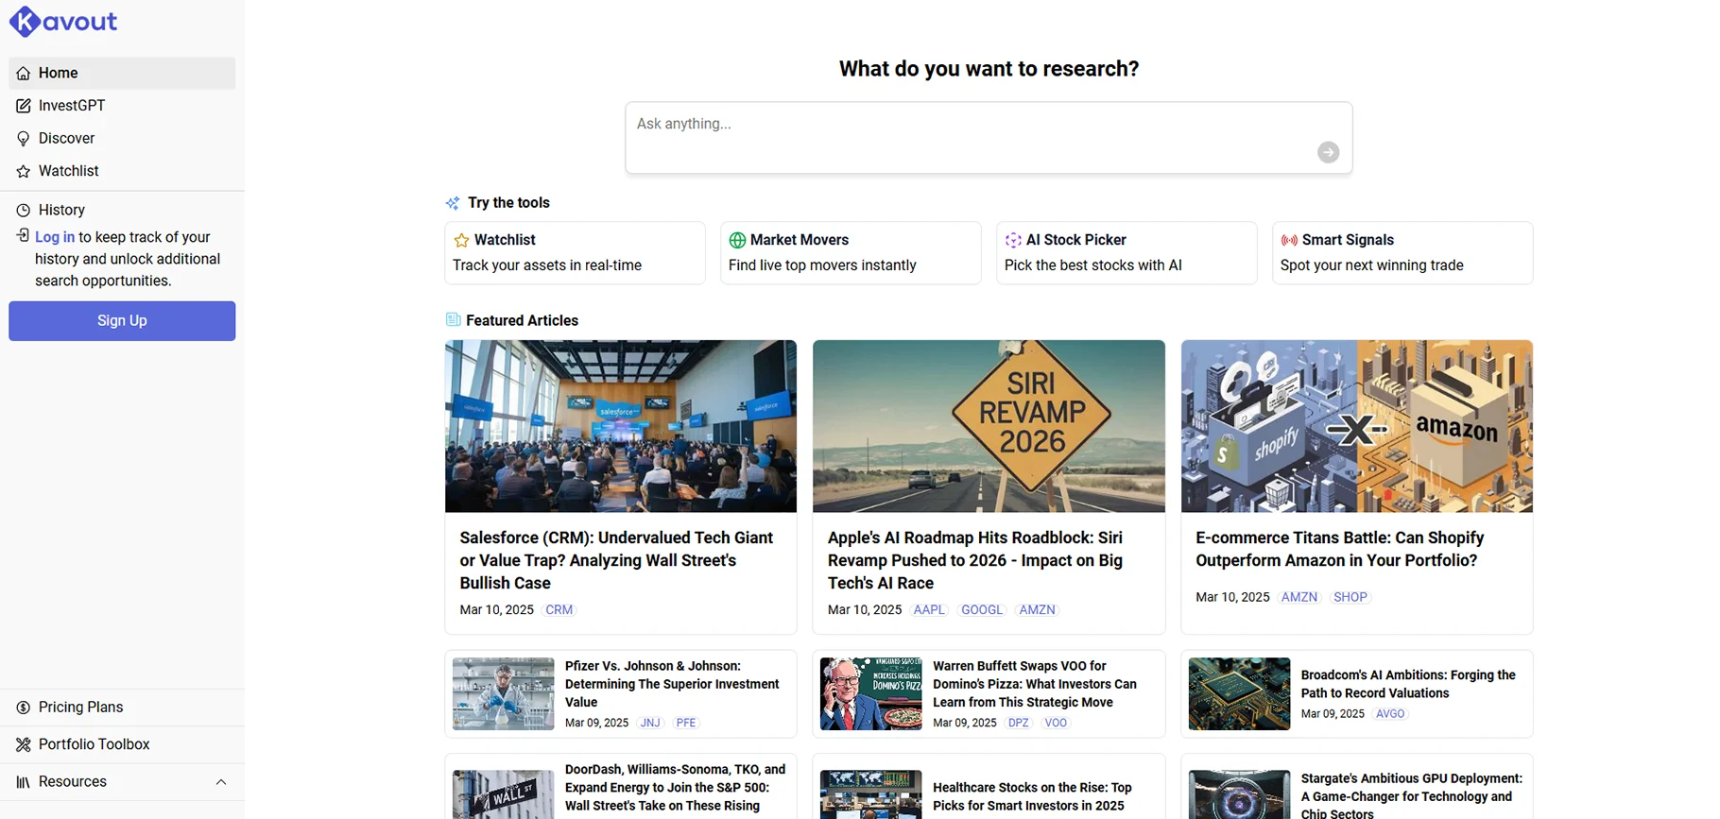Open the Warren Buffett Domino's thumbnail

pyautogui.click(x=871, y=694)
